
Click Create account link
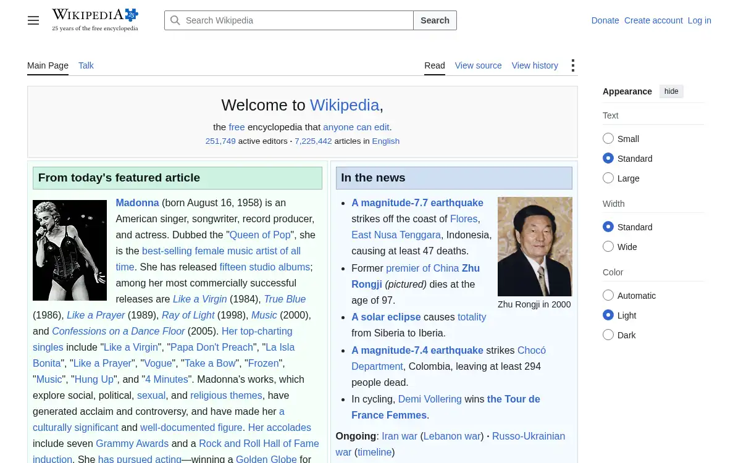[653, 20]
